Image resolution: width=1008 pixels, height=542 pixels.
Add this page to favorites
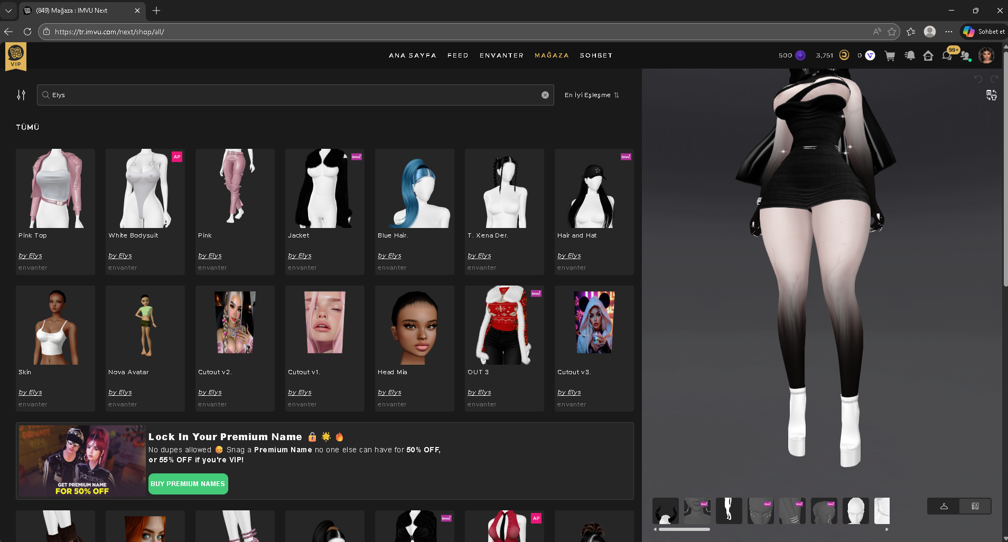(892, 32)
